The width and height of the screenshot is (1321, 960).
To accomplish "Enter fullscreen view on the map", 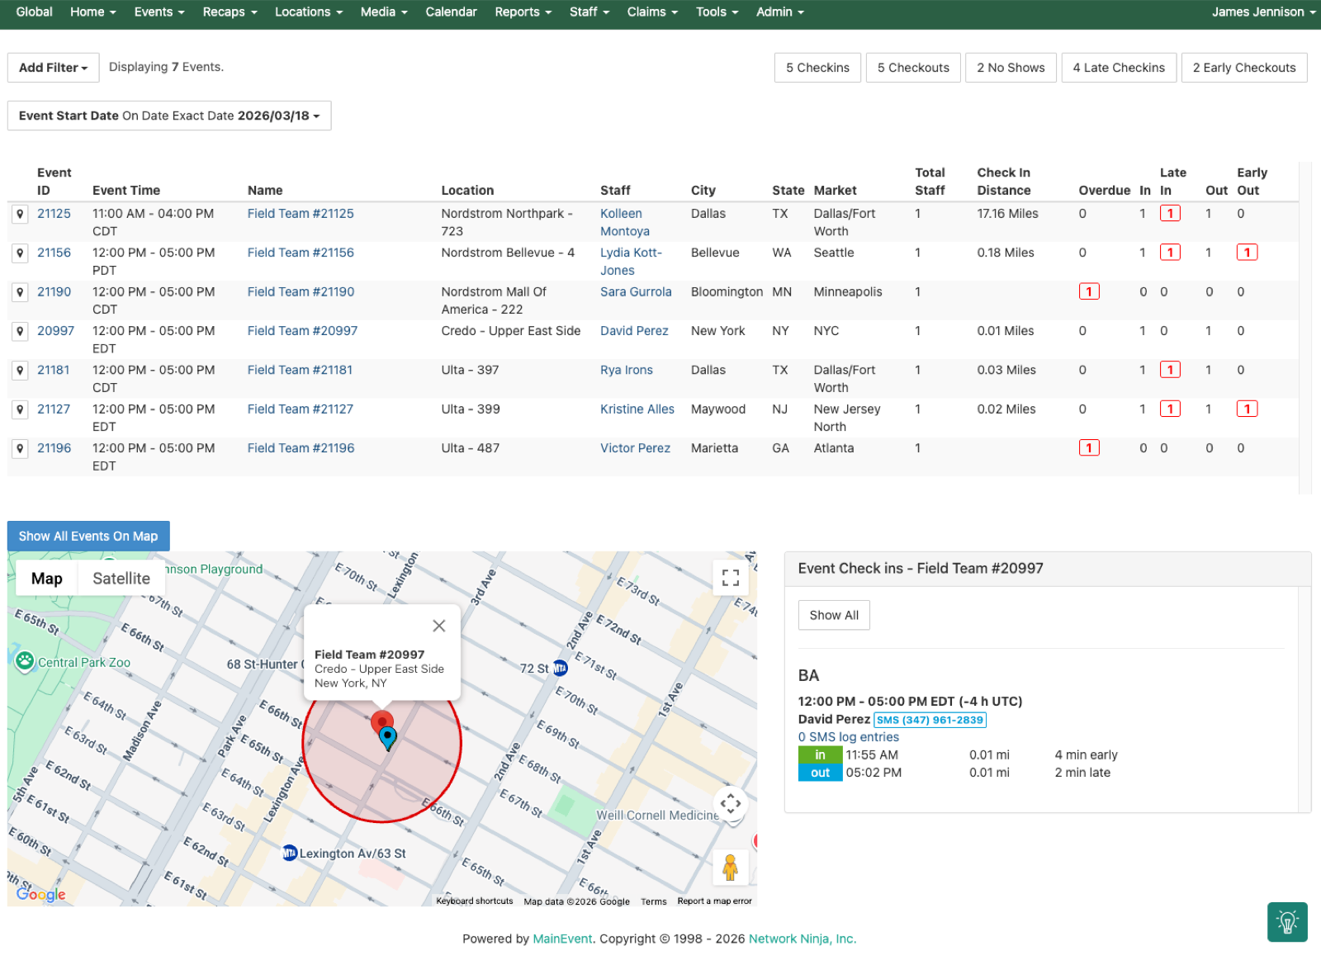I will (x=730, y=578).
